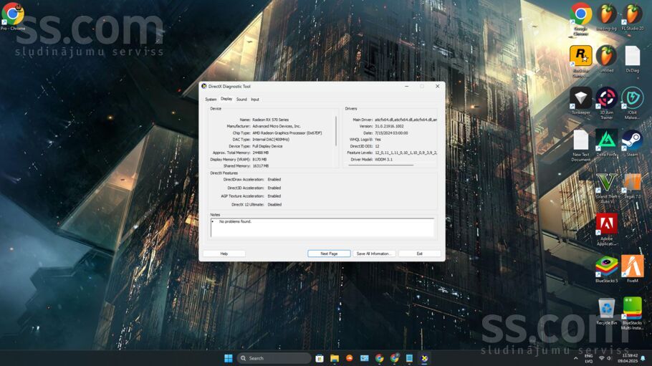Click the 'WDDM 3.1' driver model value
This screenshot has height=366, width=652.
(383, 159)
